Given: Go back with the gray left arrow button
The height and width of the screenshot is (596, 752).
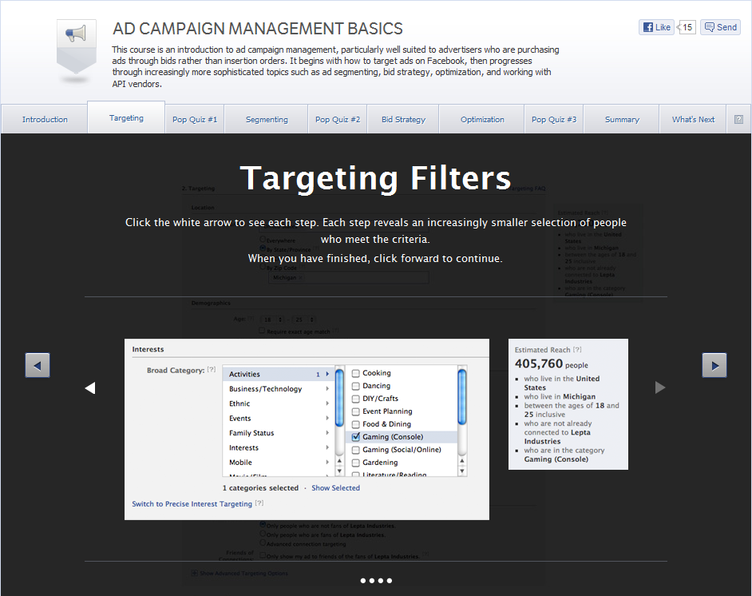Looking at the screenshot, I should pyautogui.click(x=38, y=365).
